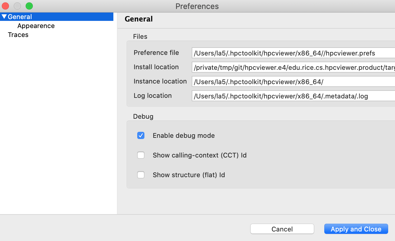Image resolution: width=395 pixels, height=241 pixels.
Task: Disable the Enable debug mode checkbox
Action: click(x=141, y=135)
